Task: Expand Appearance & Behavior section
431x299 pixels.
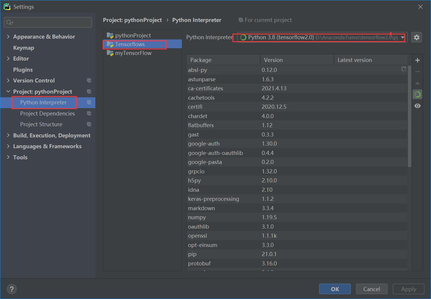Action: 8,37
